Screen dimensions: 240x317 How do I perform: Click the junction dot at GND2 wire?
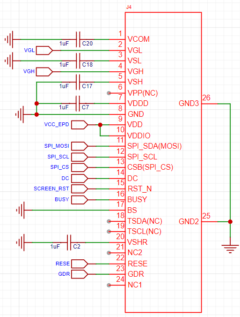230,222
